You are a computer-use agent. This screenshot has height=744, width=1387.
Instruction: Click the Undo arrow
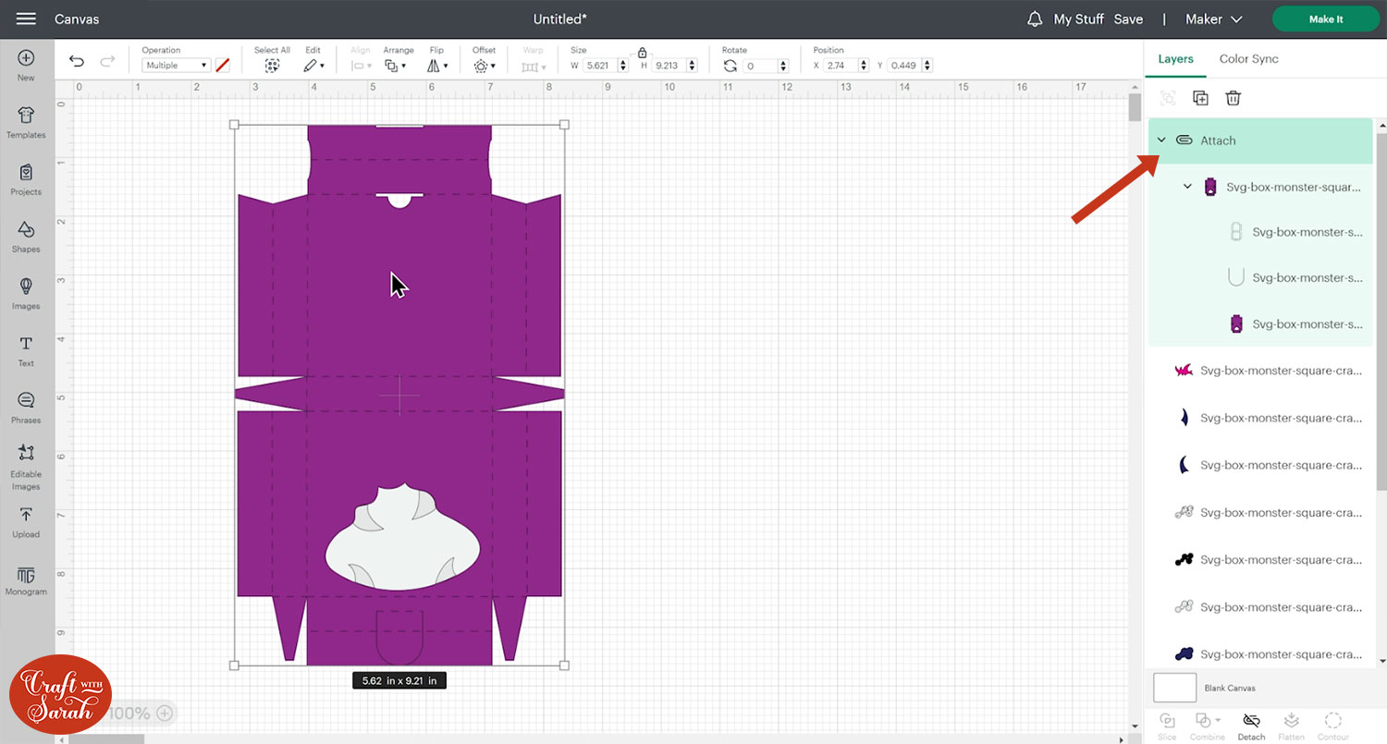[77, 62]
